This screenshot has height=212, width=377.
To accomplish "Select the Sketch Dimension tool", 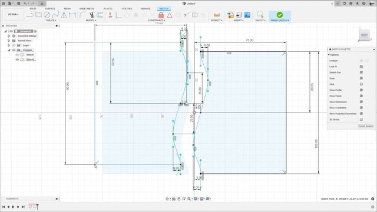I will [72, 15].
